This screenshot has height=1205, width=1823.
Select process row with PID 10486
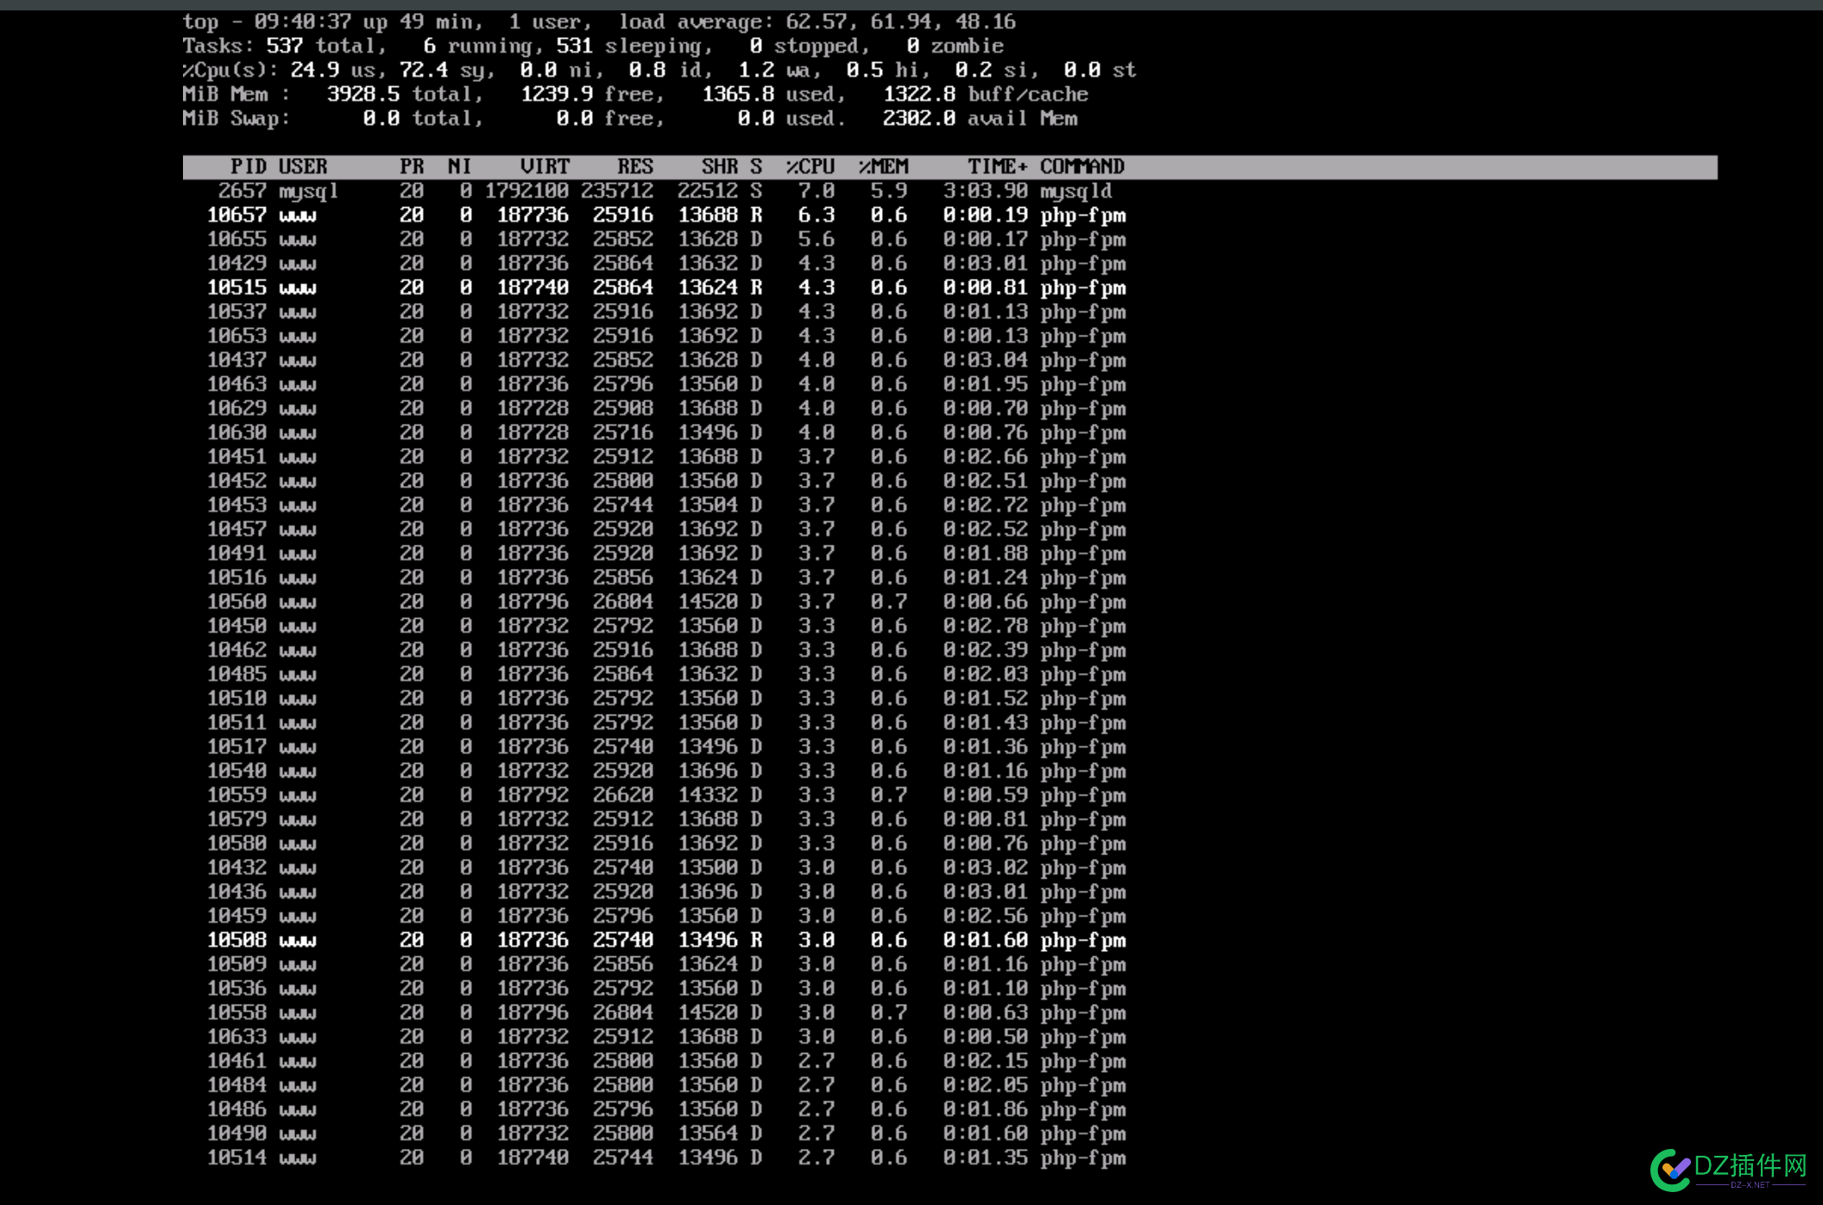[665, 1109]
